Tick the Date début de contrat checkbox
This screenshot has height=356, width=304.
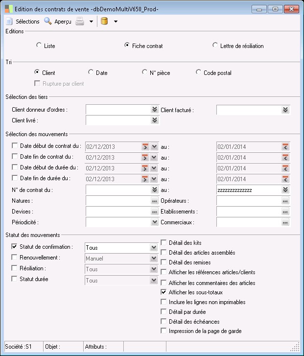click(14, 146)
